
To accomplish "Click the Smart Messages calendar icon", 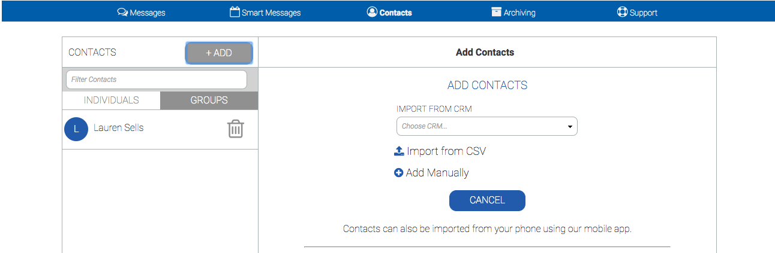I will [235, 12].
